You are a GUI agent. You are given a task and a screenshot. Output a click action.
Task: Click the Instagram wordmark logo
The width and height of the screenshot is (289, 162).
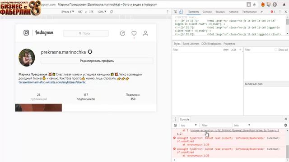point(44,33)
